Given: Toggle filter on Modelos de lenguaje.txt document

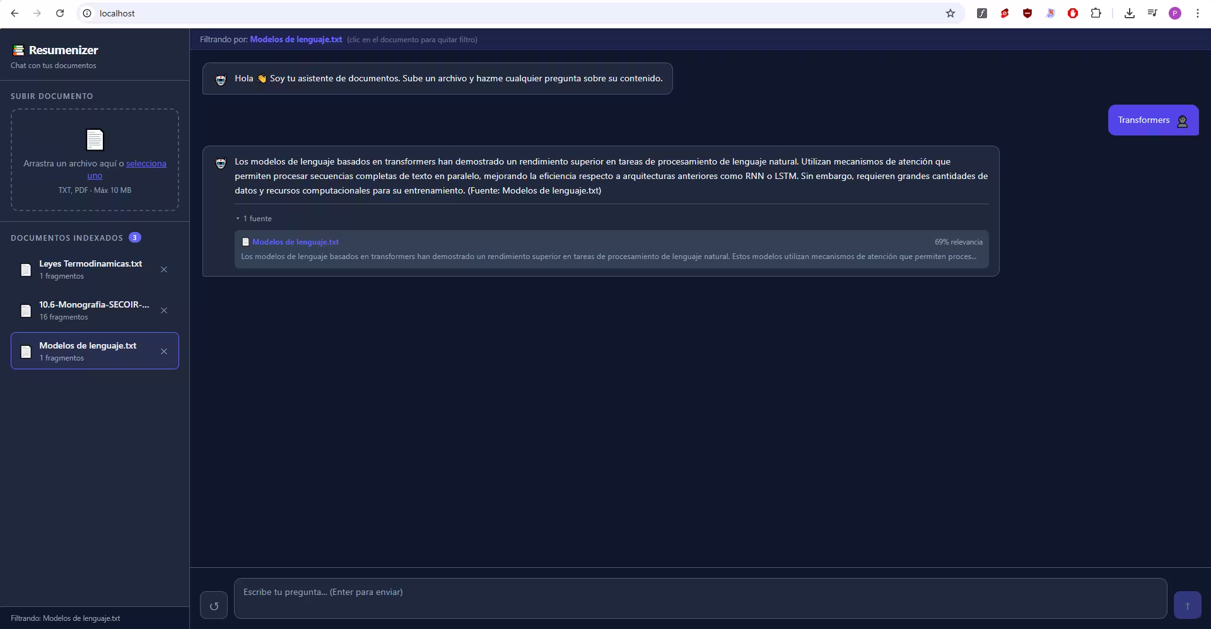Looking at the screenshot, I should coord(88,351).
